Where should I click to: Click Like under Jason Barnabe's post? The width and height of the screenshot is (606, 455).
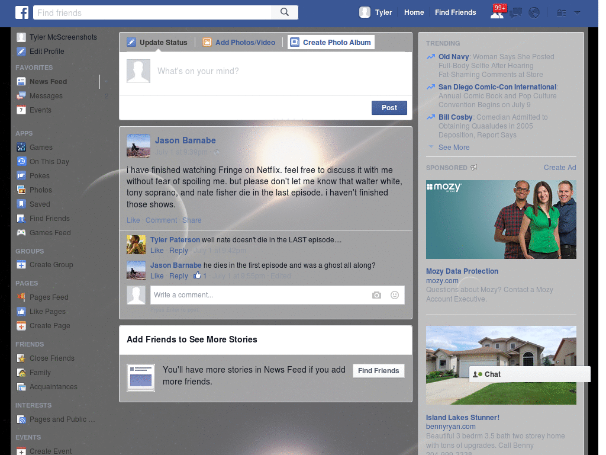[x=133, y=220]
